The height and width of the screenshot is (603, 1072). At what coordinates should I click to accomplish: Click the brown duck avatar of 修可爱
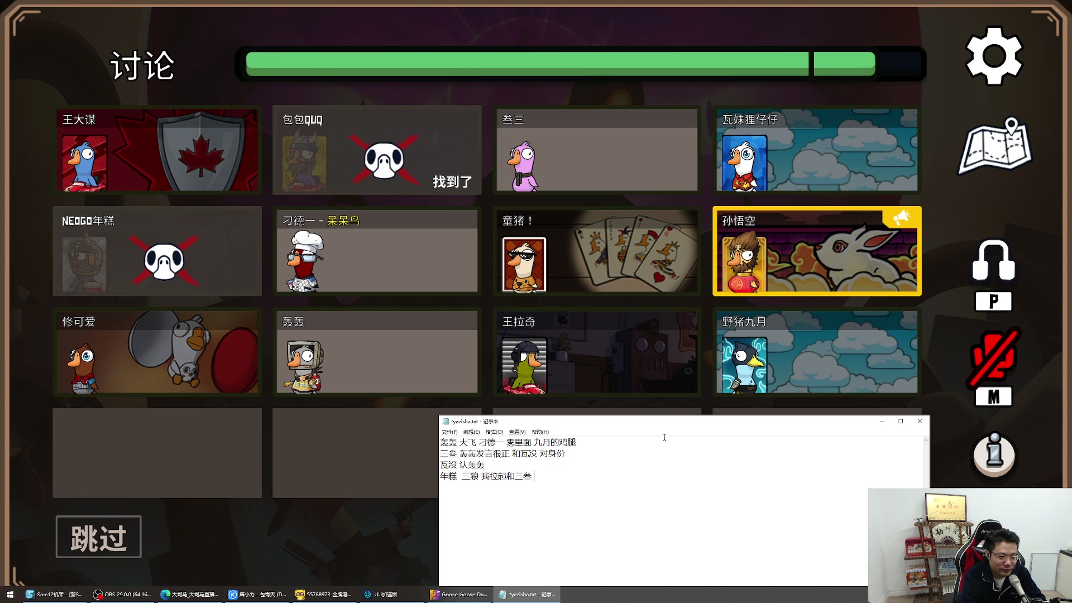tap(84, 370)
